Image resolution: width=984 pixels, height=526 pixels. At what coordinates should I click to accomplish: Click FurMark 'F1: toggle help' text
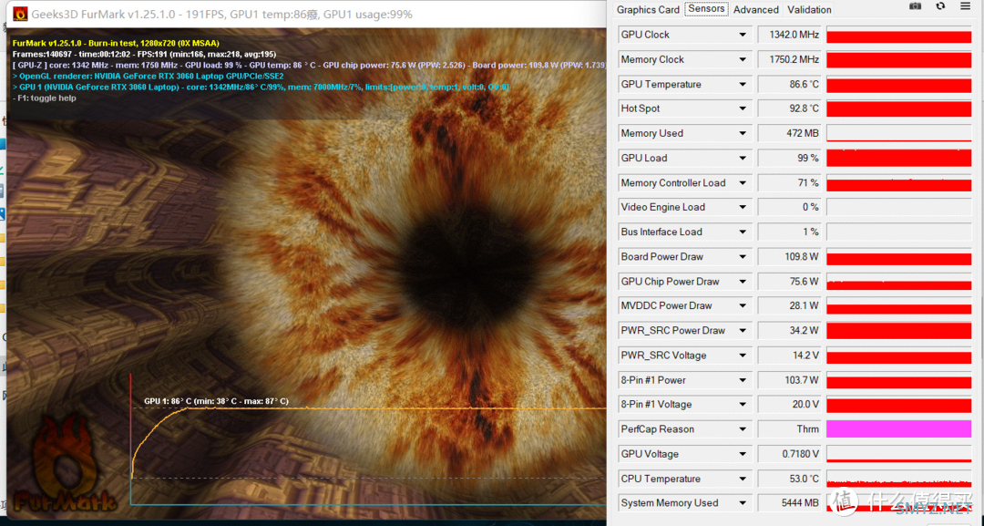(x=45, y=98)
